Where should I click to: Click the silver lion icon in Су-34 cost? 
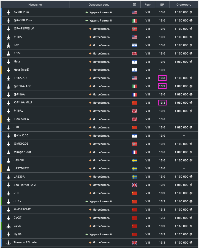[191, 234]
